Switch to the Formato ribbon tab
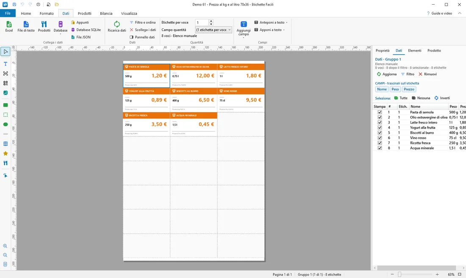The height and width of the screenshot is (278, 466). coord(47,14)
